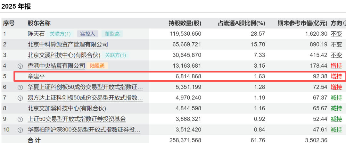Click 减持 direction for 华泰柏瑞沪深300
Viewport: 346px width, 143px height.
336,130
